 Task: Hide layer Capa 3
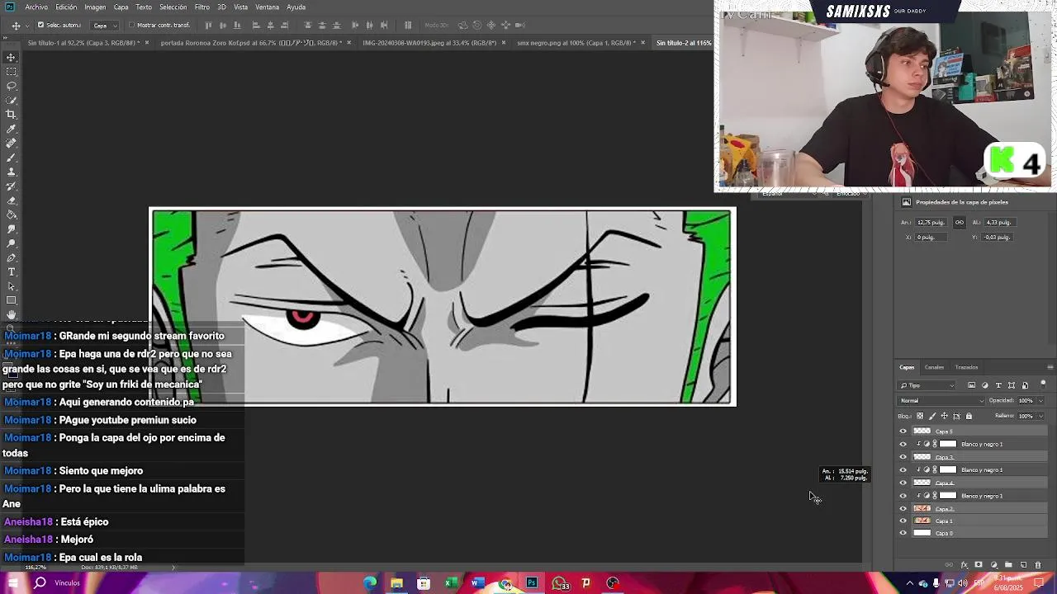pyautogui.click(x=903, y=457)
